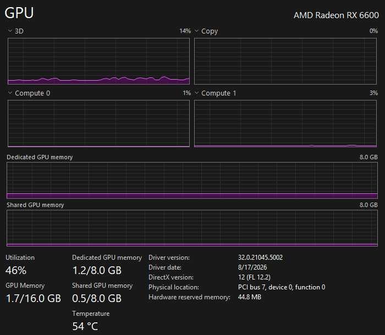This screenshot has width=385, height=335.
Task: Click the 44.8 MB value
Action: [250, 297]
